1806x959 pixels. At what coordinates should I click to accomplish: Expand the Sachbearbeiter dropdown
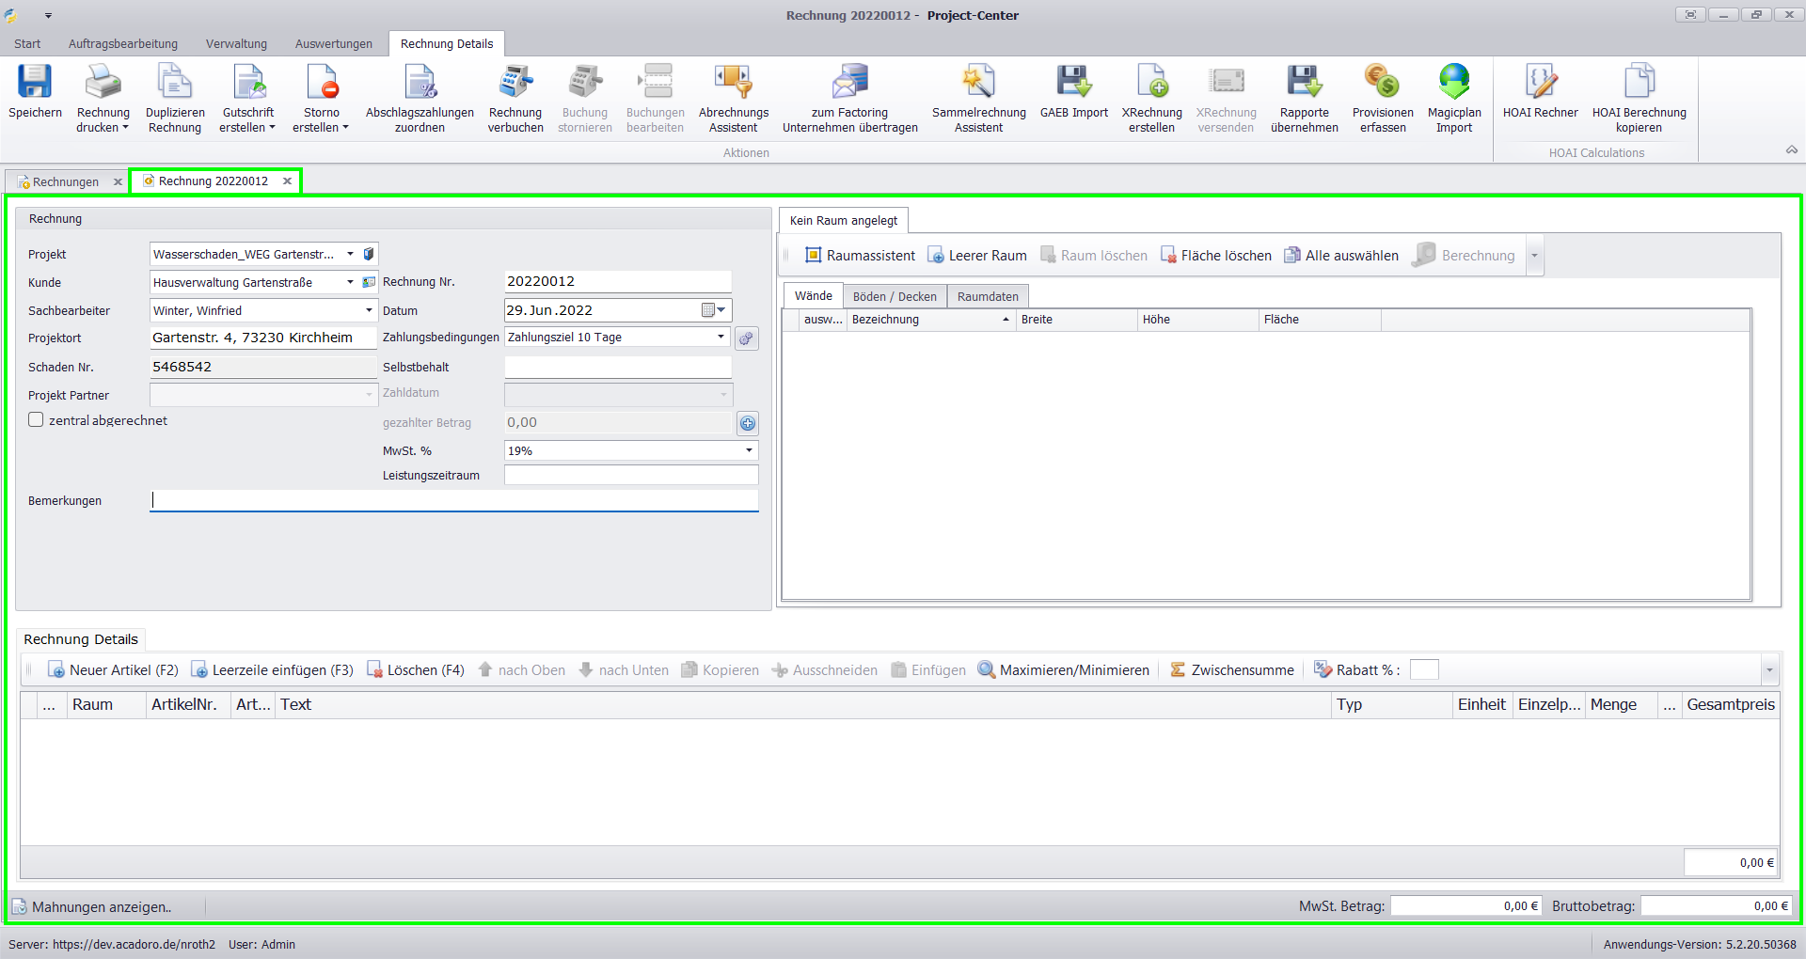point(369,311)
